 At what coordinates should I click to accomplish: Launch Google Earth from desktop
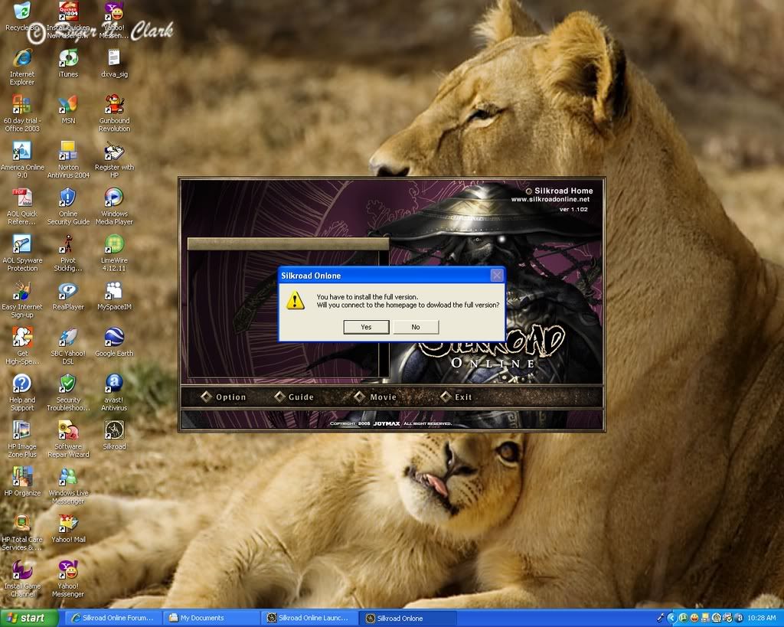[x=114, y=342]
